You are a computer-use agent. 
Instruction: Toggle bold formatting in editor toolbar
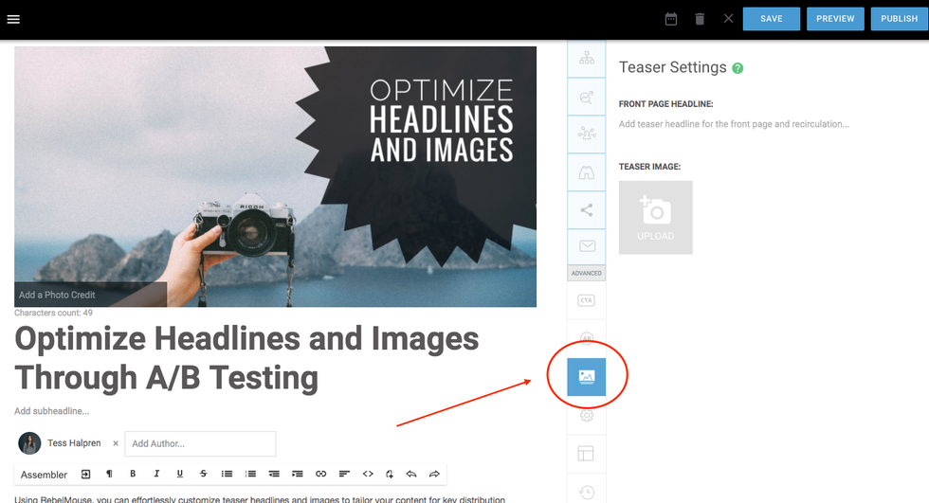click(133, 474)
